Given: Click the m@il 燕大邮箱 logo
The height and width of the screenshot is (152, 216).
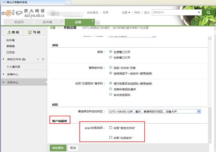Looking at the screenshot, I should tap(23, 13).
